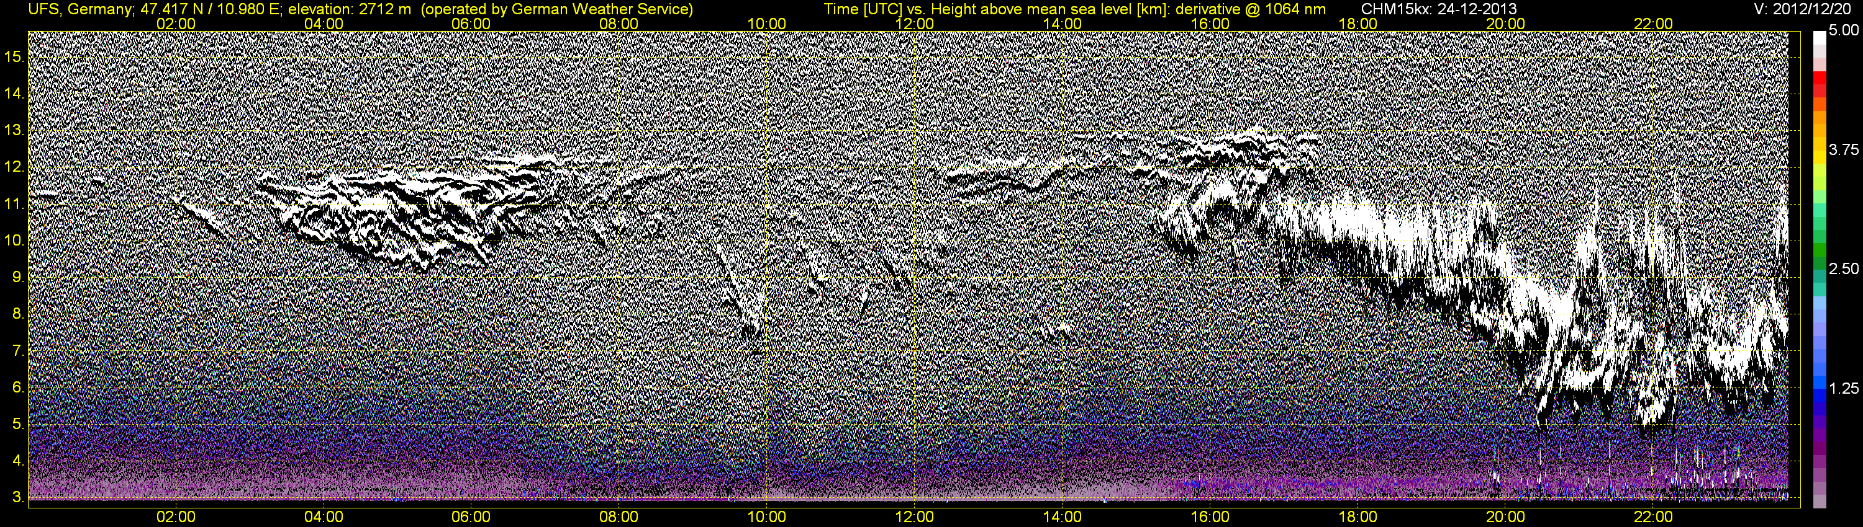The height and width of the screenshot is (527, 1863).
Task: Click the 18:00 label on the bottom time axis
Action: 1358,517
